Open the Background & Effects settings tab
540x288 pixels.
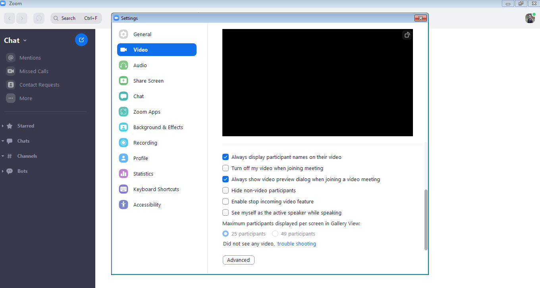[x=158, y=127]
